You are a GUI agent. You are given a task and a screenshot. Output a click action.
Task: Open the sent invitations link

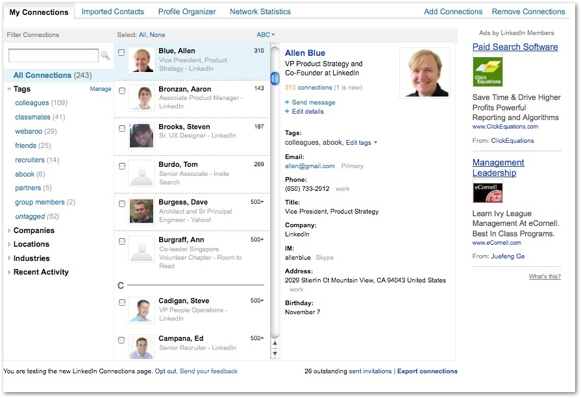[x=370, y=371]
